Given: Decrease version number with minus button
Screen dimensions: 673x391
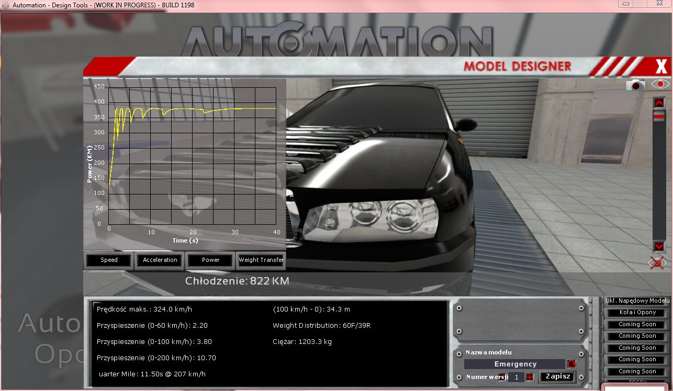Looking at the screenshot, I should (x=501, y=377).
